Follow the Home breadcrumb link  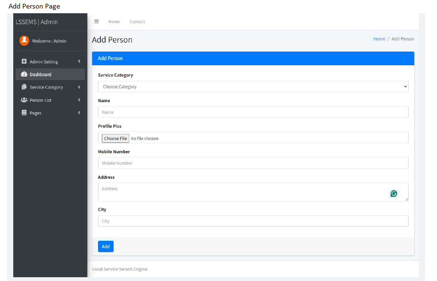(x=379, y=39)
